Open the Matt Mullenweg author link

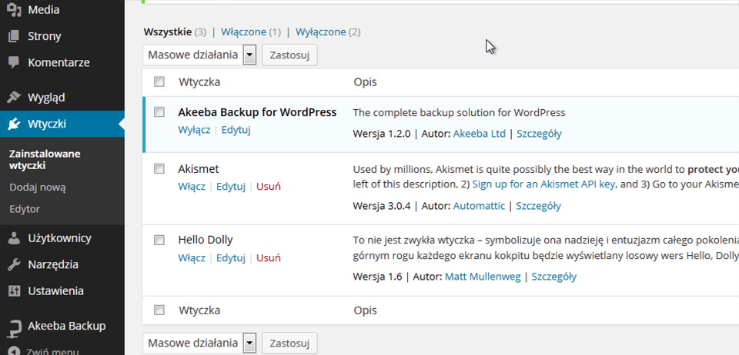point(483,277)
